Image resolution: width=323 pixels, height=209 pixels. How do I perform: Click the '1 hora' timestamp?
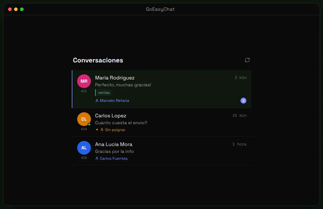tap(239, 144)
